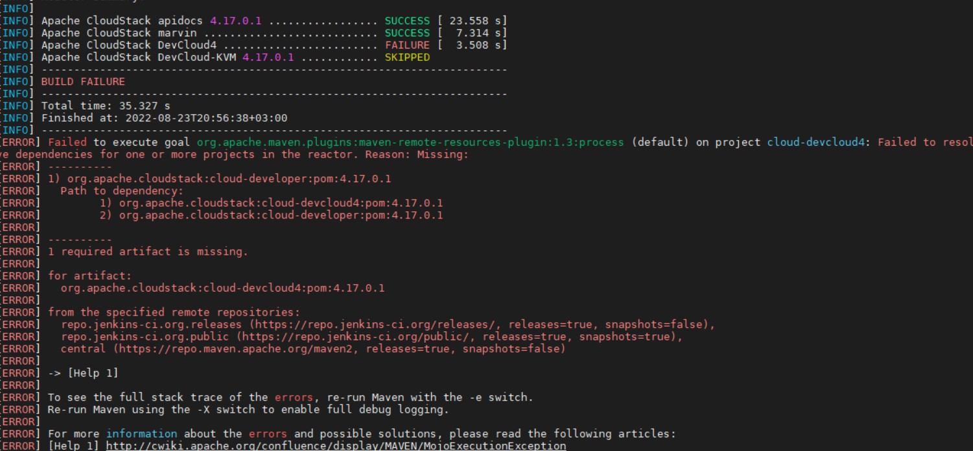
Task: Select 'Apache CloudStack DevCloud-KVM' module name
Action: click(x=138, y=58)
